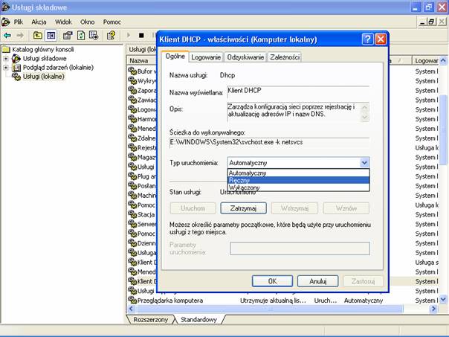Click the gear icon of Rejestr service

pyautogui.click(x=132, y=147)
